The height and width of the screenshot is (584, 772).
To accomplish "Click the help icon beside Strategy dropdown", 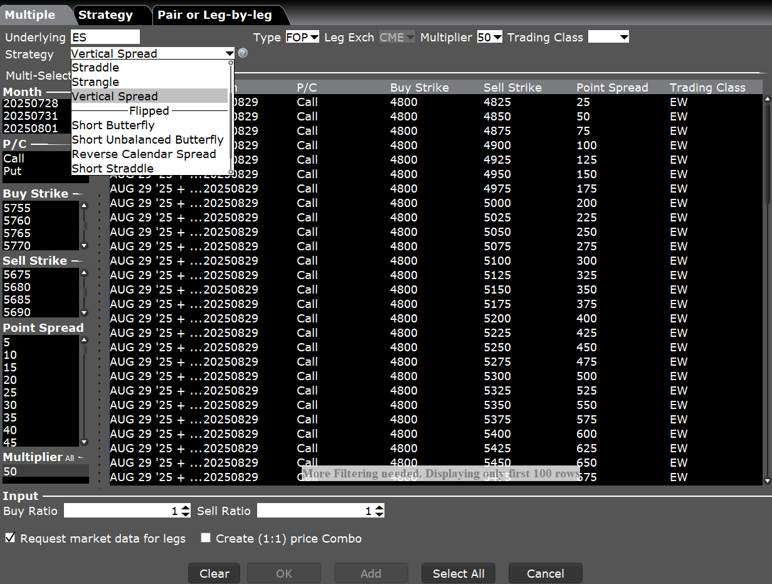I will 243,53.
